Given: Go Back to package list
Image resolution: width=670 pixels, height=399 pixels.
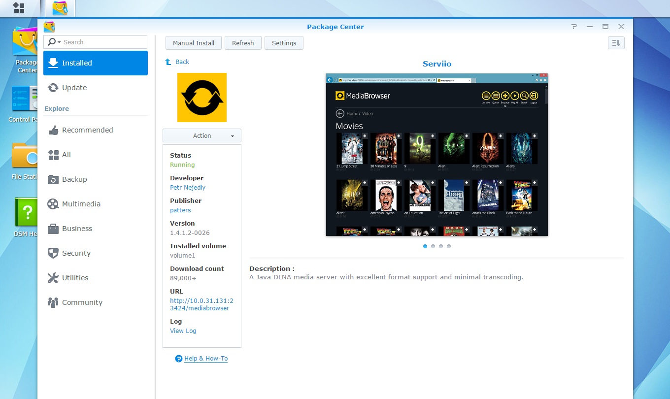Looking at the screenshot, I should coord(182,62).
